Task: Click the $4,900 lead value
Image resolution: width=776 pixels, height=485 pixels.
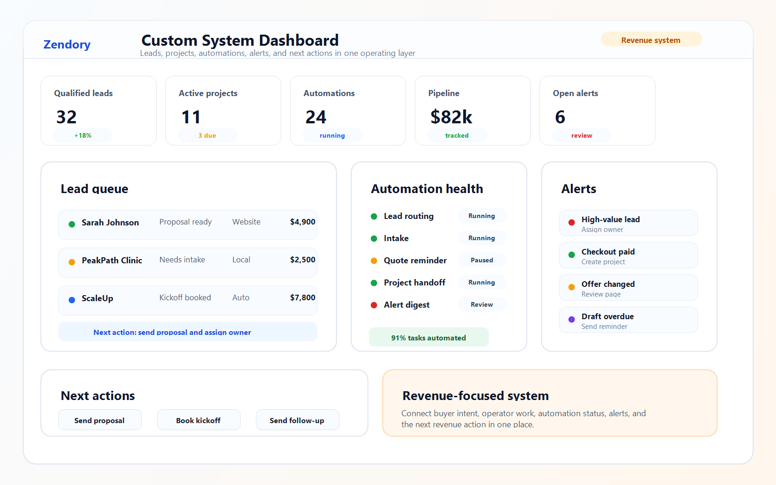Action: [x=303, y=222]
